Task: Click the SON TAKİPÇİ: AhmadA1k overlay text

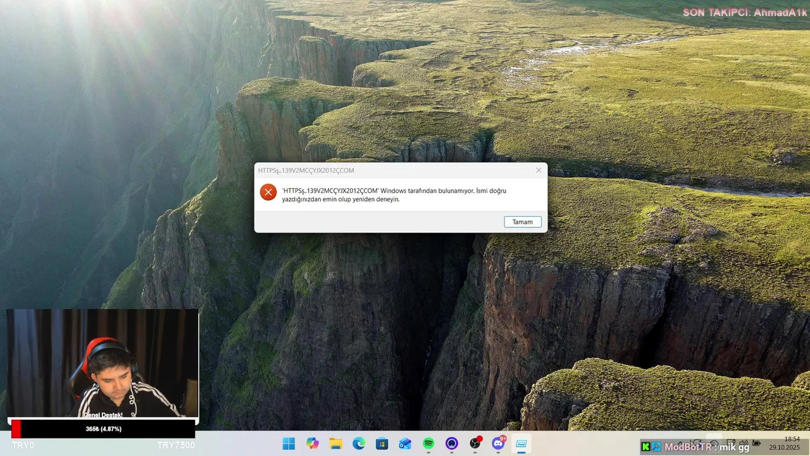Action: (745, 12)
